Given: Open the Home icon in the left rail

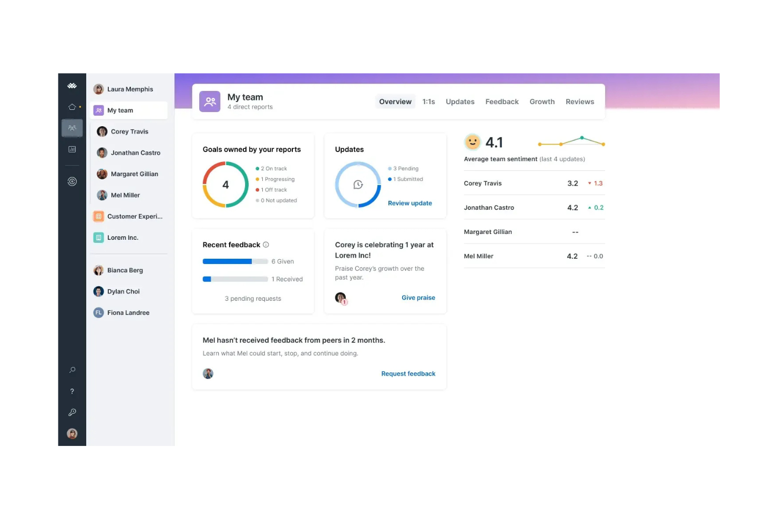Looking at the screenshot, I should pyautogui.click(x=72, y=107).
